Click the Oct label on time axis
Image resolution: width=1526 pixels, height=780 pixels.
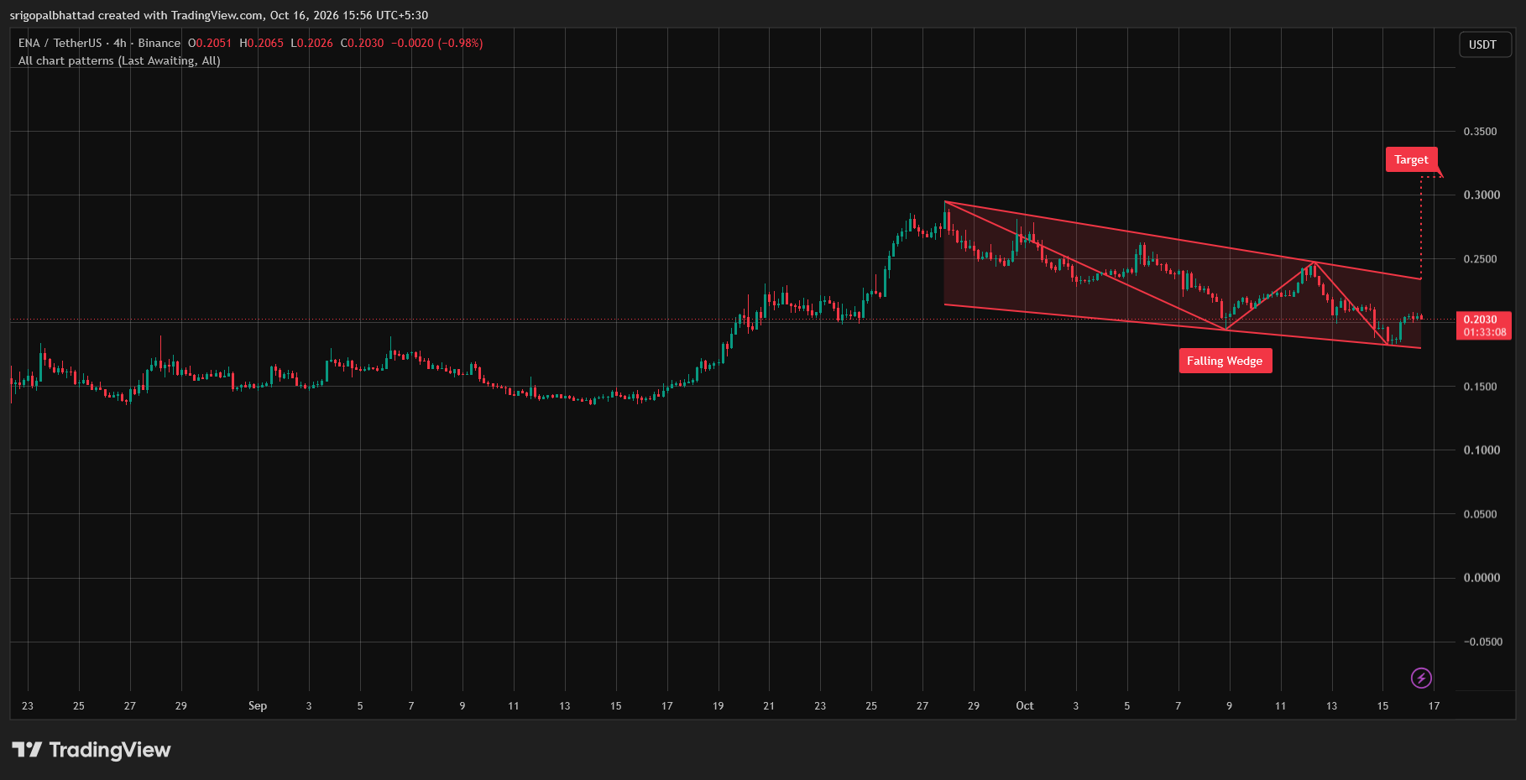click(1025, 705)
